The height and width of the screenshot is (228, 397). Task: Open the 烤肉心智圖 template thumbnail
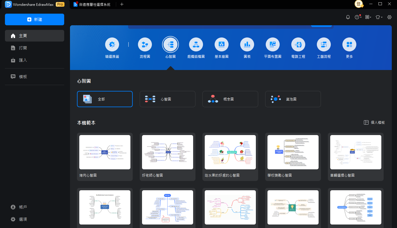[x=105, y=152]
